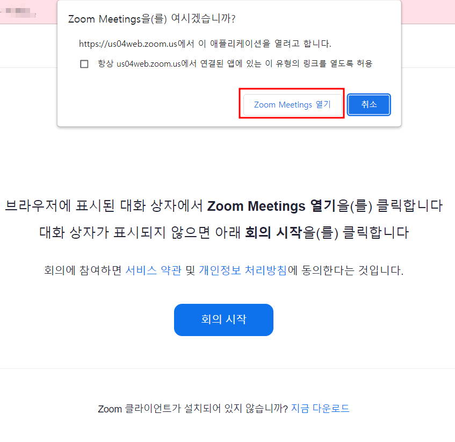The image size is (455, 442).
Task: Dismiss the Zoom Meetings launch dialog
Action: point(369,104)
